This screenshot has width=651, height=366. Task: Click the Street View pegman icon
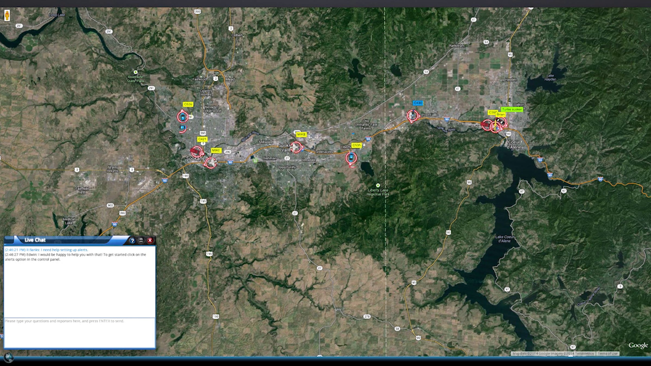pyautogui.click(x=7, y=15)
